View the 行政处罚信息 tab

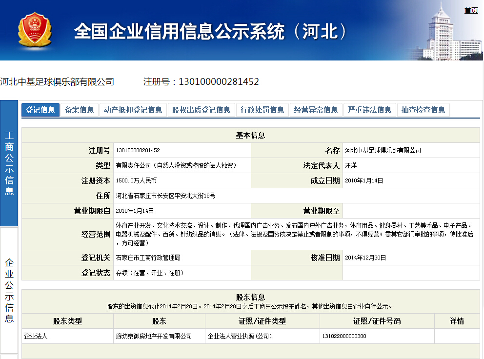(262, 110)
